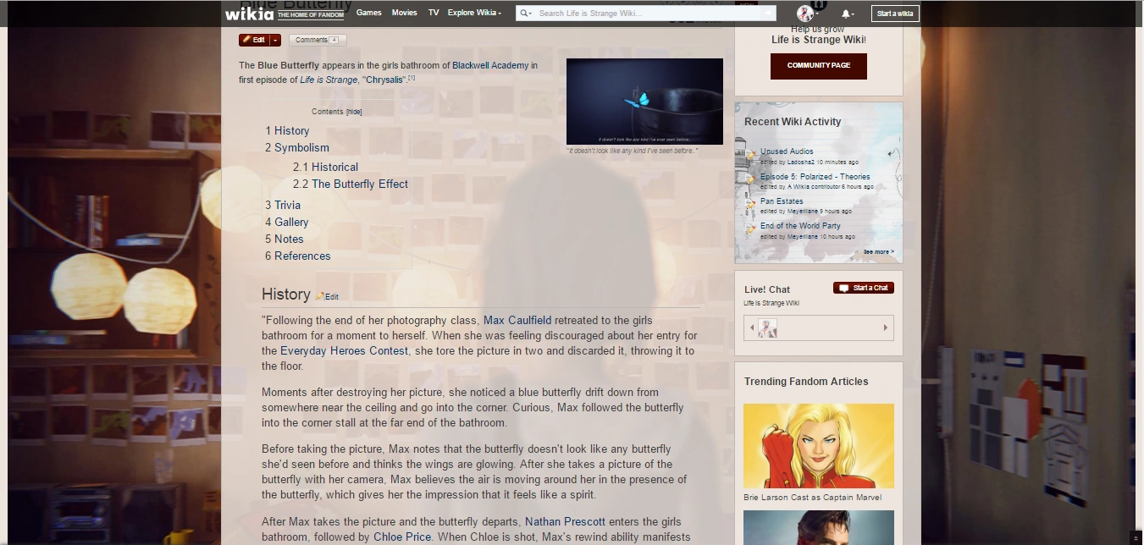Jump to 2.2 The Butterfly Effect

click(351, 184)
